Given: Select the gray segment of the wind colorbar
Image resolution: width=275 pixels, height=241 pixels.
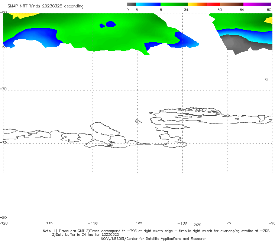Looking at the screenshot, I should pyautogui.click(x=131, y=4).
